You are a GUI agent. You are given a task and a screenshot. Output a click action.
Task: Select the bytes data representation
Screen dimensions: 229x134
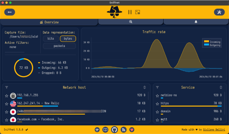click(68, 39)
